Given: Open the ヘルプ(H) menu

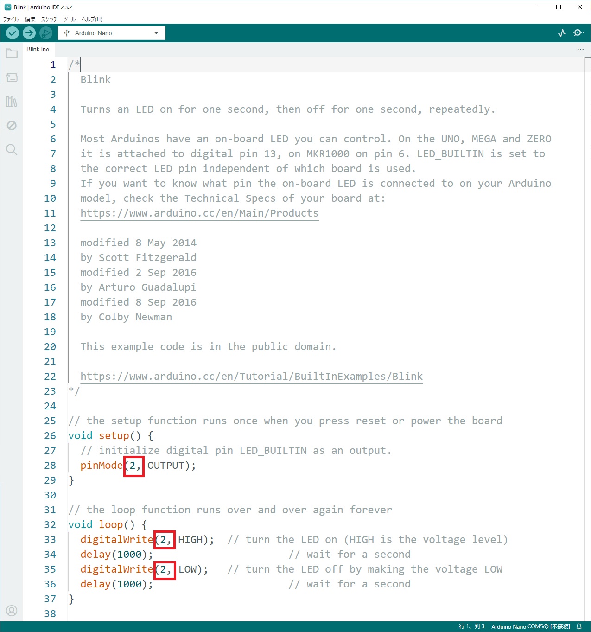Looking at the screenshot, I should [92, 19].
